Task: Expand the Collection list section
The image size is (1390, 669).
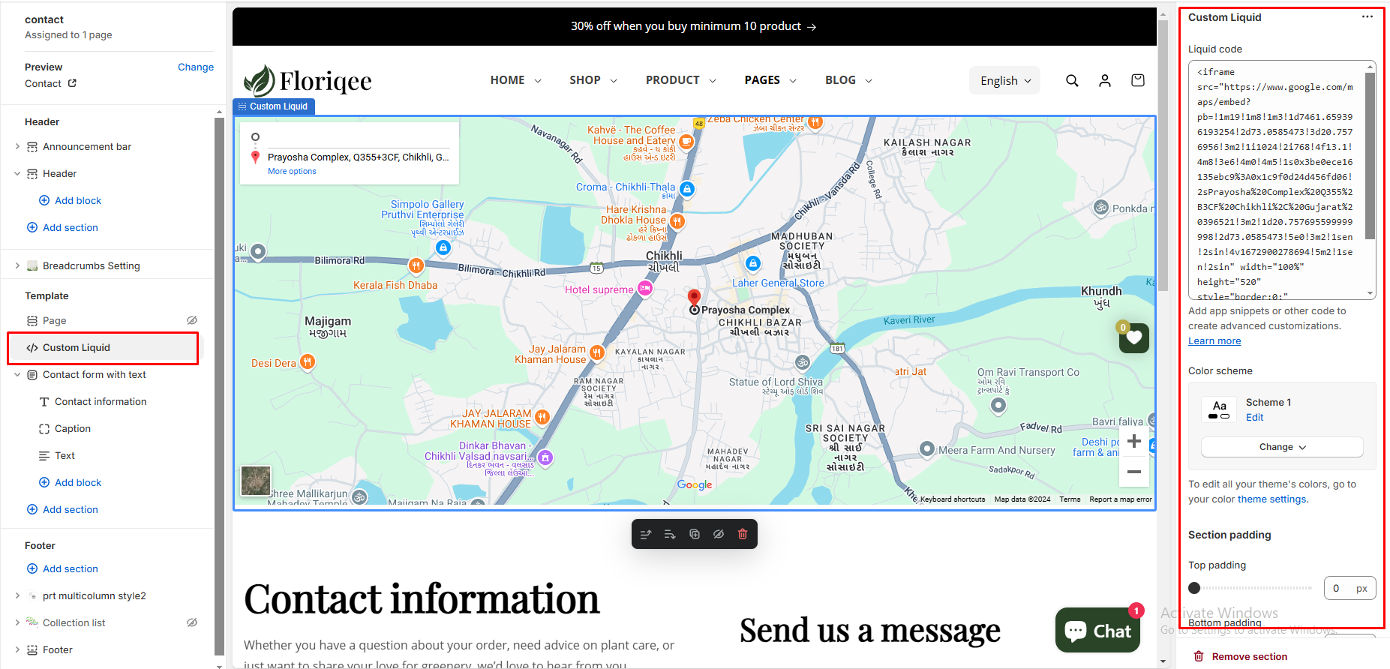Action: (17, 622)
